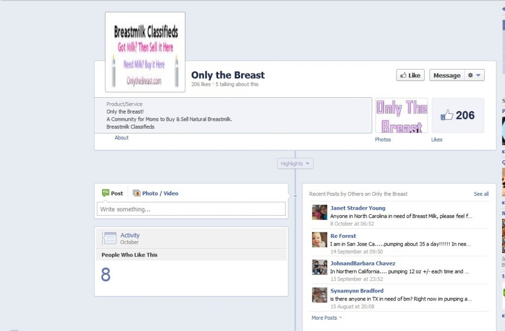Click the 5 talking about this text

pos(237,84)
